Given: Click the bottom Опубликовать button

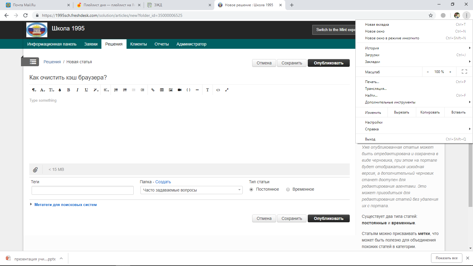Looking at the screenshot, I should click(329, 218).
